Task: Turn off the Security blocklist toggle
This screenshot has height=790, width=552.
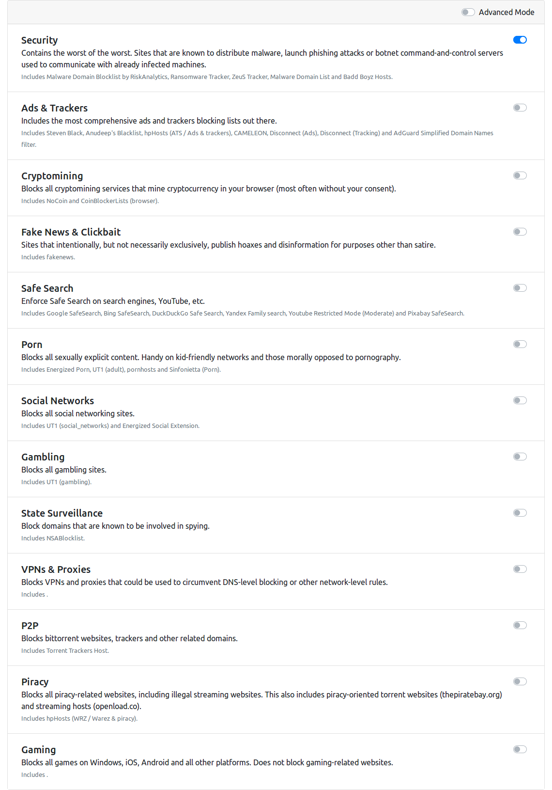Action: 520,40
